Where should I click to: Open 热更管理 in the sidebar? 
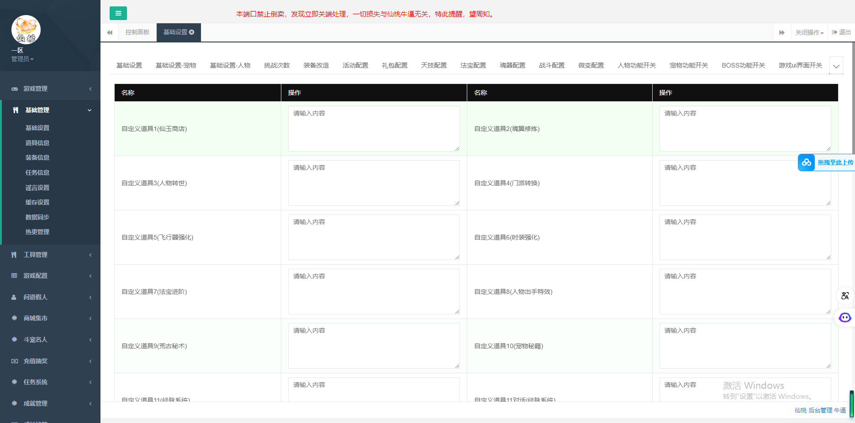point(37,232)
